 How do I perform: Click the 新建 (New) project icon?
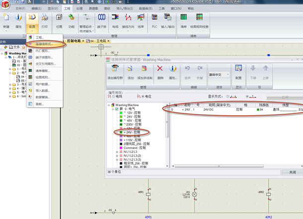point(6,17)
